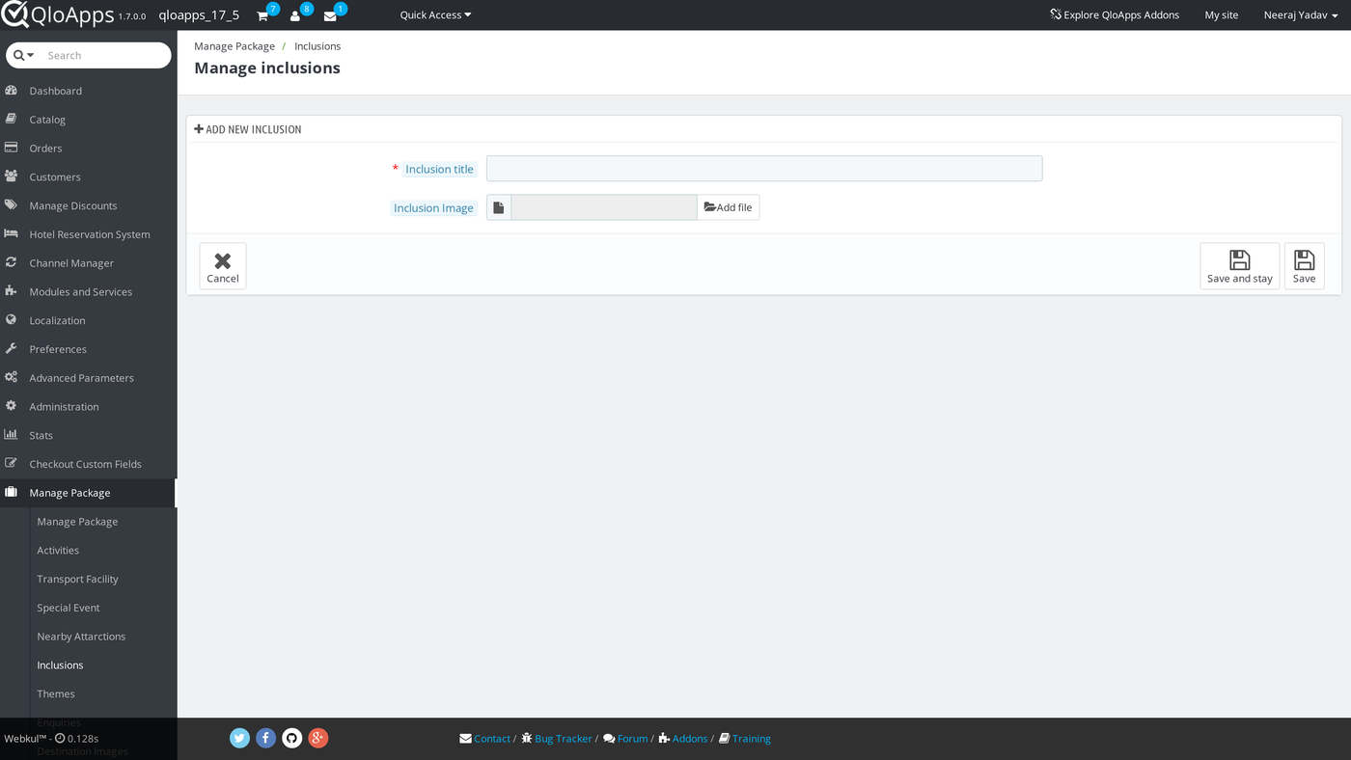Screen dimensions: 1351x760
Task: Click the Catalog book icon in sidebar
Action: point(12,120)
